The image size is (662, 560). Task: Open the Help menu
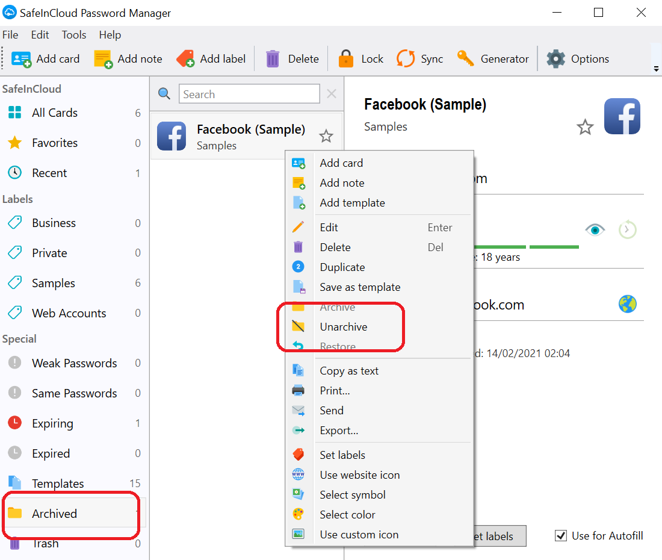coord(110,35)
